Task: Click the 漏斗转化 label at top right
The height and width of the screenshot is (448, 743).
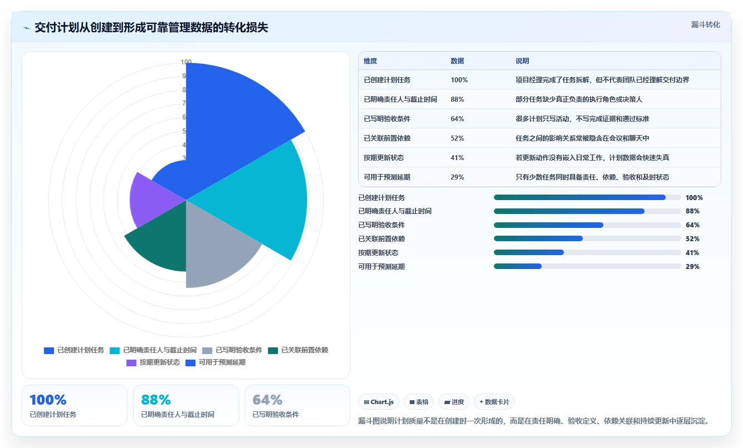Action: (705, 24)
